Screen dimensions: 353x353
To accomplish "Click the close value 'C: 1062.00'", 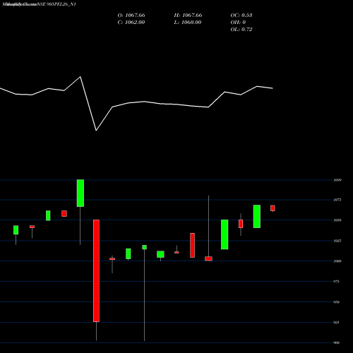I will [x=131, y=22].
